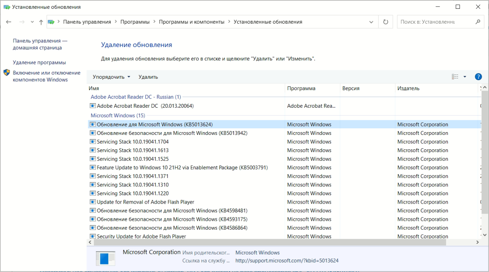The image size is (489, 272).
Task: Click icon of KB4598481 security update
Action: tap(92, 210)
